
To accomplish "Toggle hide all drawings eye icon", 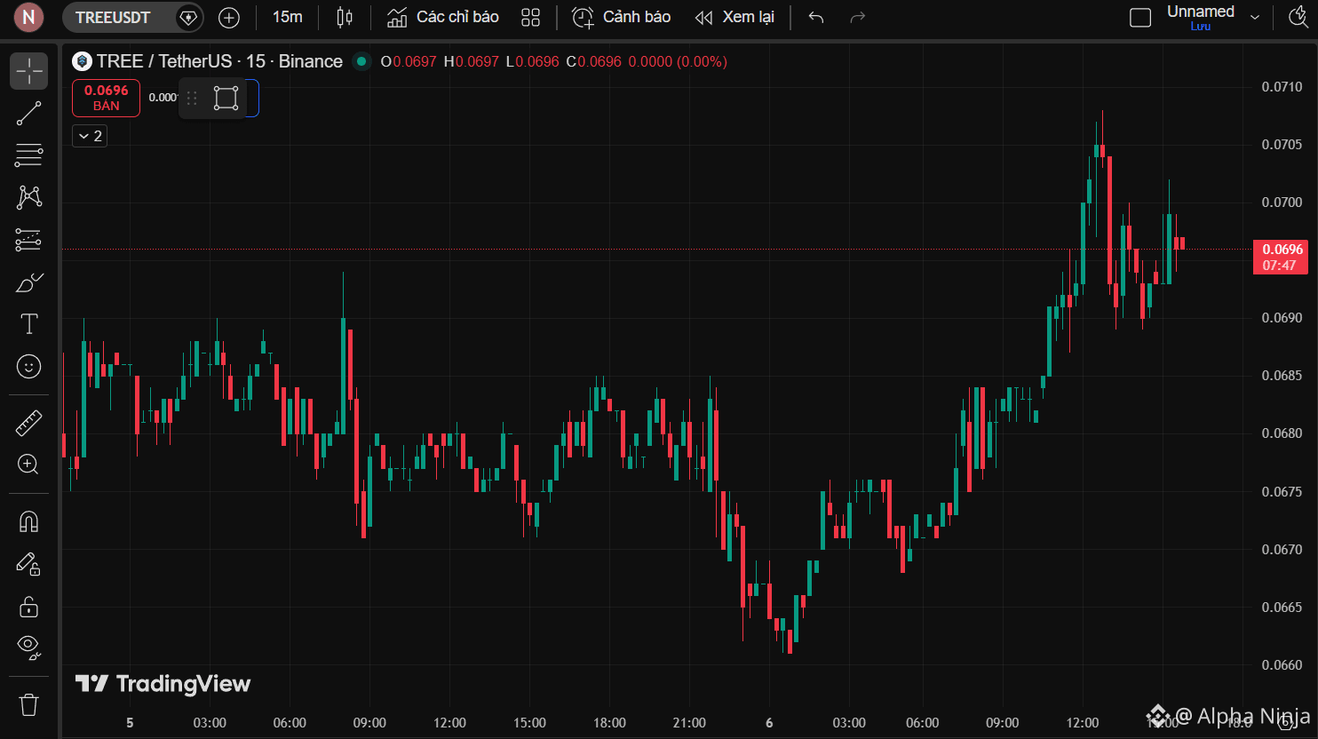I will click(x=28, y=648).
